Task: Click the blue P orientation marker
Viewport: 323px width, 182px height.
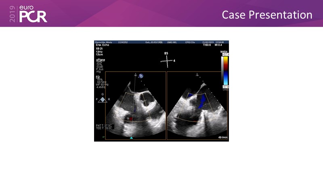Action: (141, 76)
